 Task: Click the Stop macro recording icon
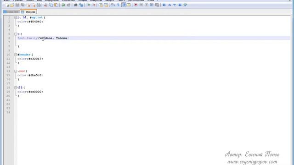coord(141,5)
